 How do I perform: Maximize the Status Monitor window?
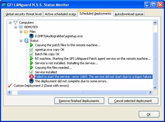coord(154,5)
